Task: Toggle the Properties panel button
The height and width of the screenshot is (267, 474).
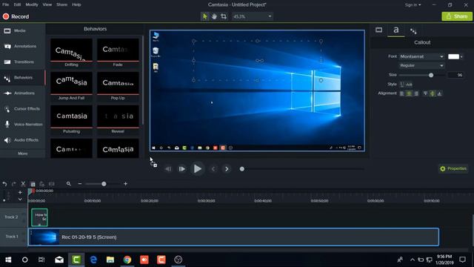Action: tap(453, 168)
